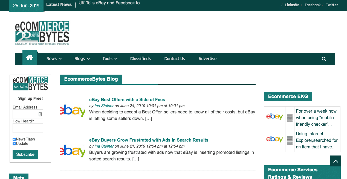Expand the Tools dropdown menu
The height and width of the screenshot is (179, 347).
click(110, 59)
